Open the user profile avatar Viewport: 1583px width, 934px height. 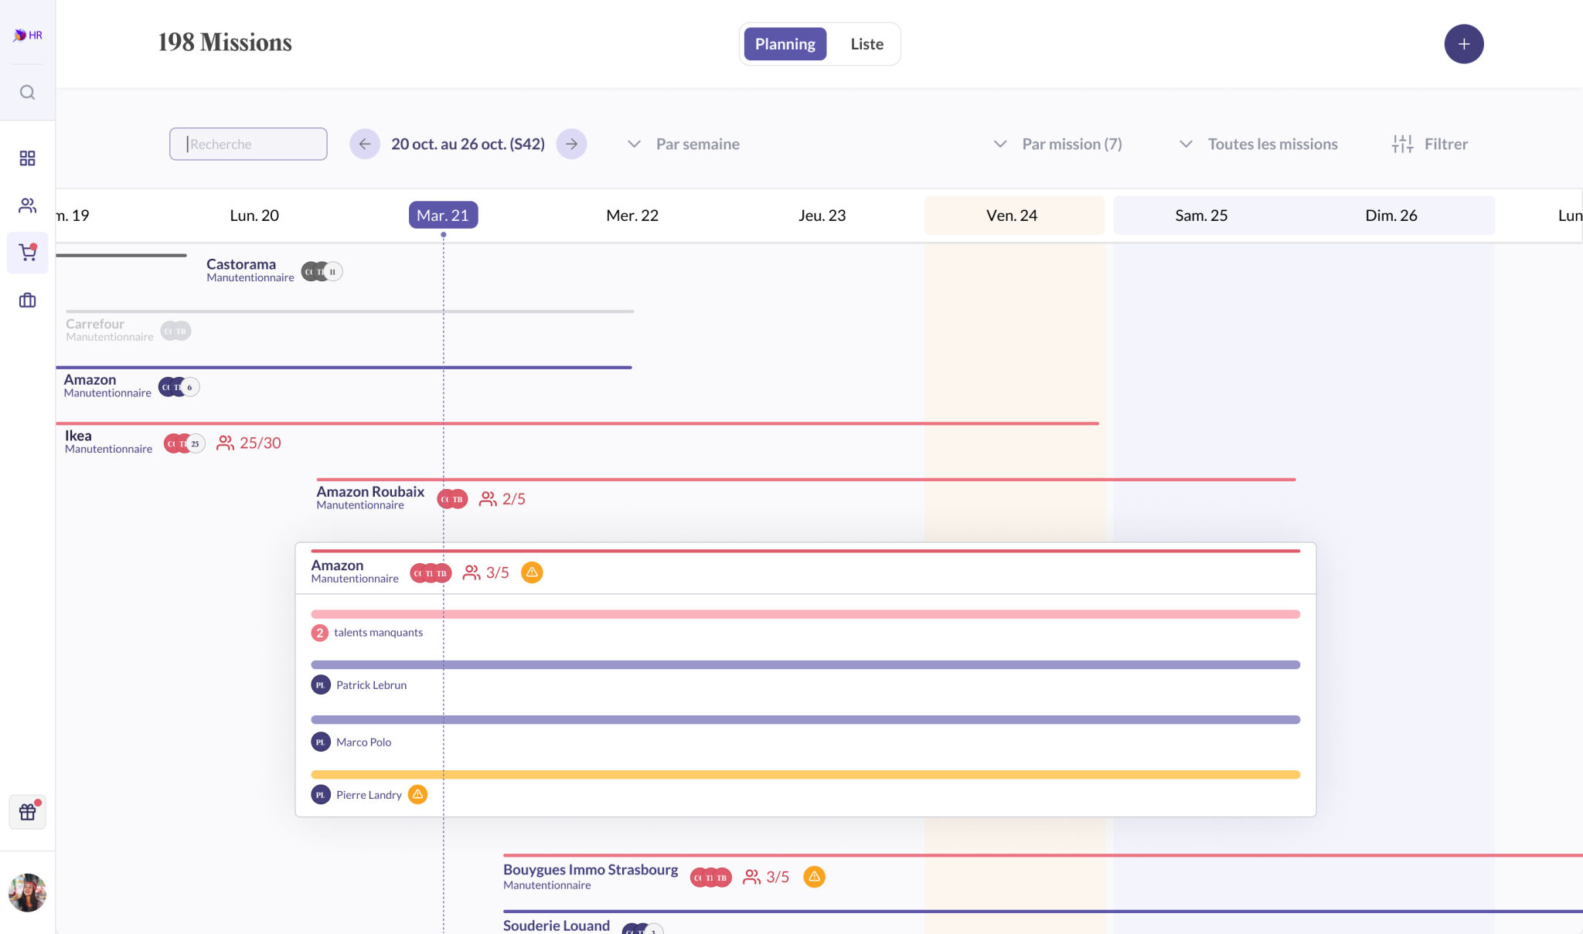[x=27, y=892]
